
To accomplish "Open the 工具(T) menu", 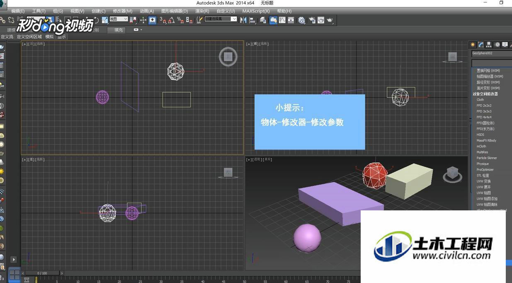I will pos(39,11).
